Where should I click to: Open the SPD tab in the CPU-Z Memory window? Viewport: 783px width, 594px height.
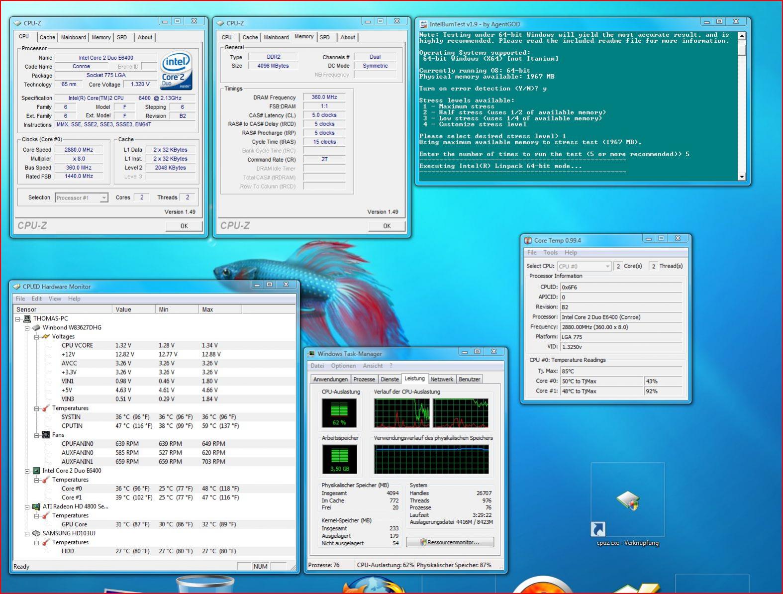[325, 37]
